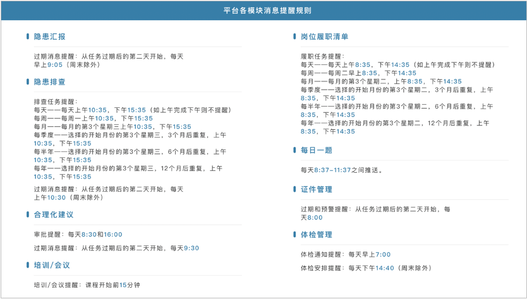Click the 岗位履职清单 heading
This screenshot has height=299, width=527.
click(324, 37)
